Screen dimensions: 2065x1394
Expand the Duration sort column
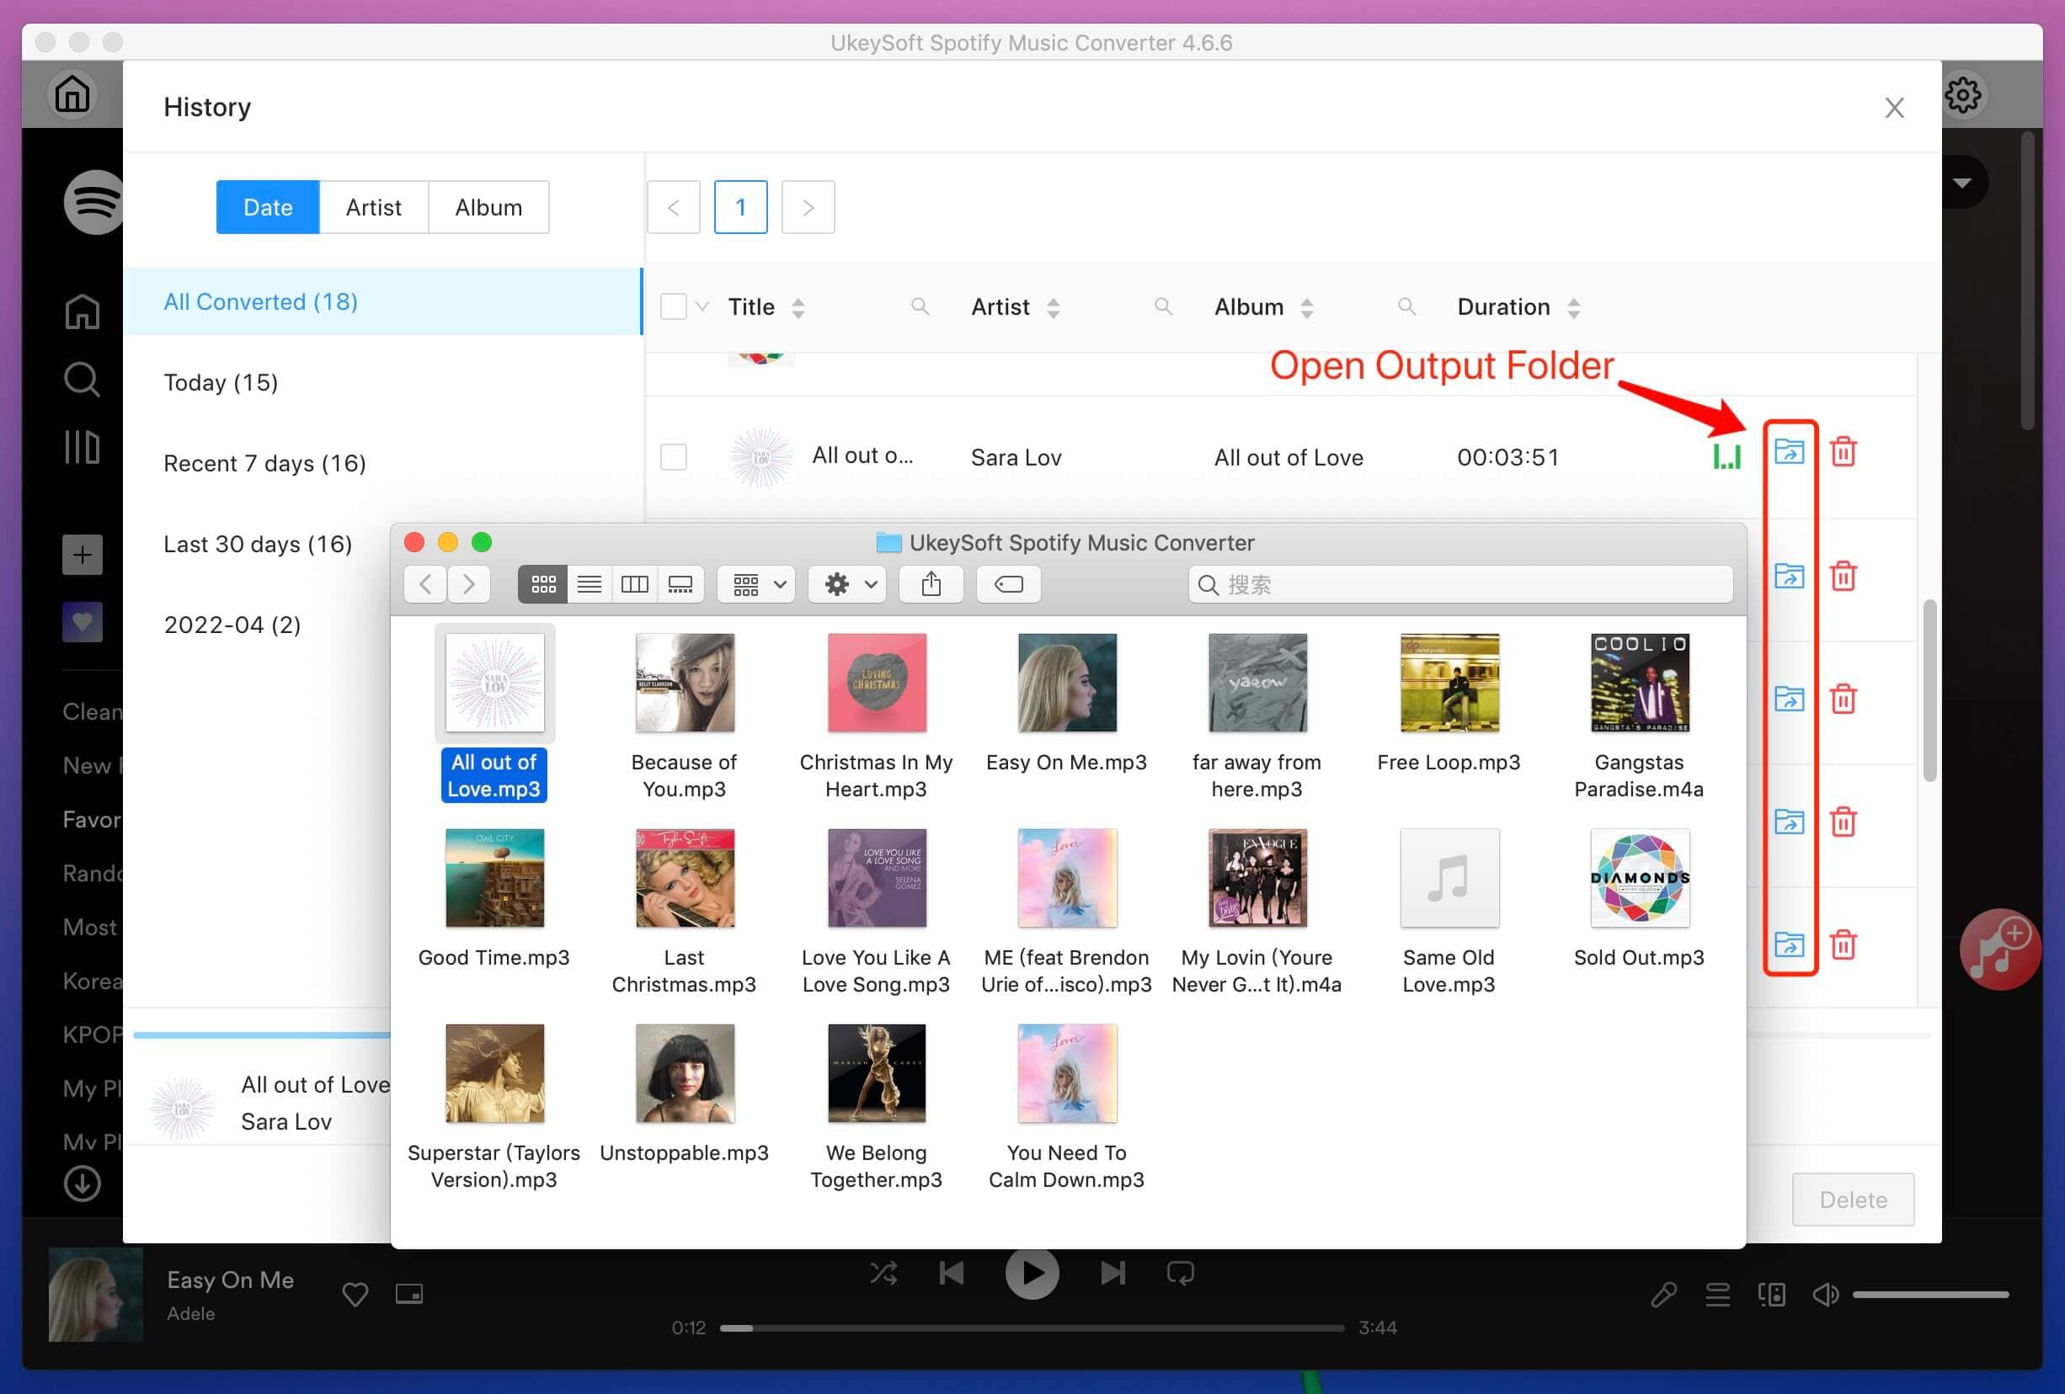tap(1577, 305)
